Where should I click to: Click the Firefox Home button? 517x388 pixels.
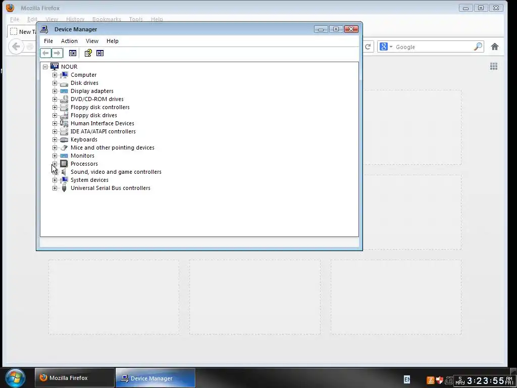pos(495,47)
